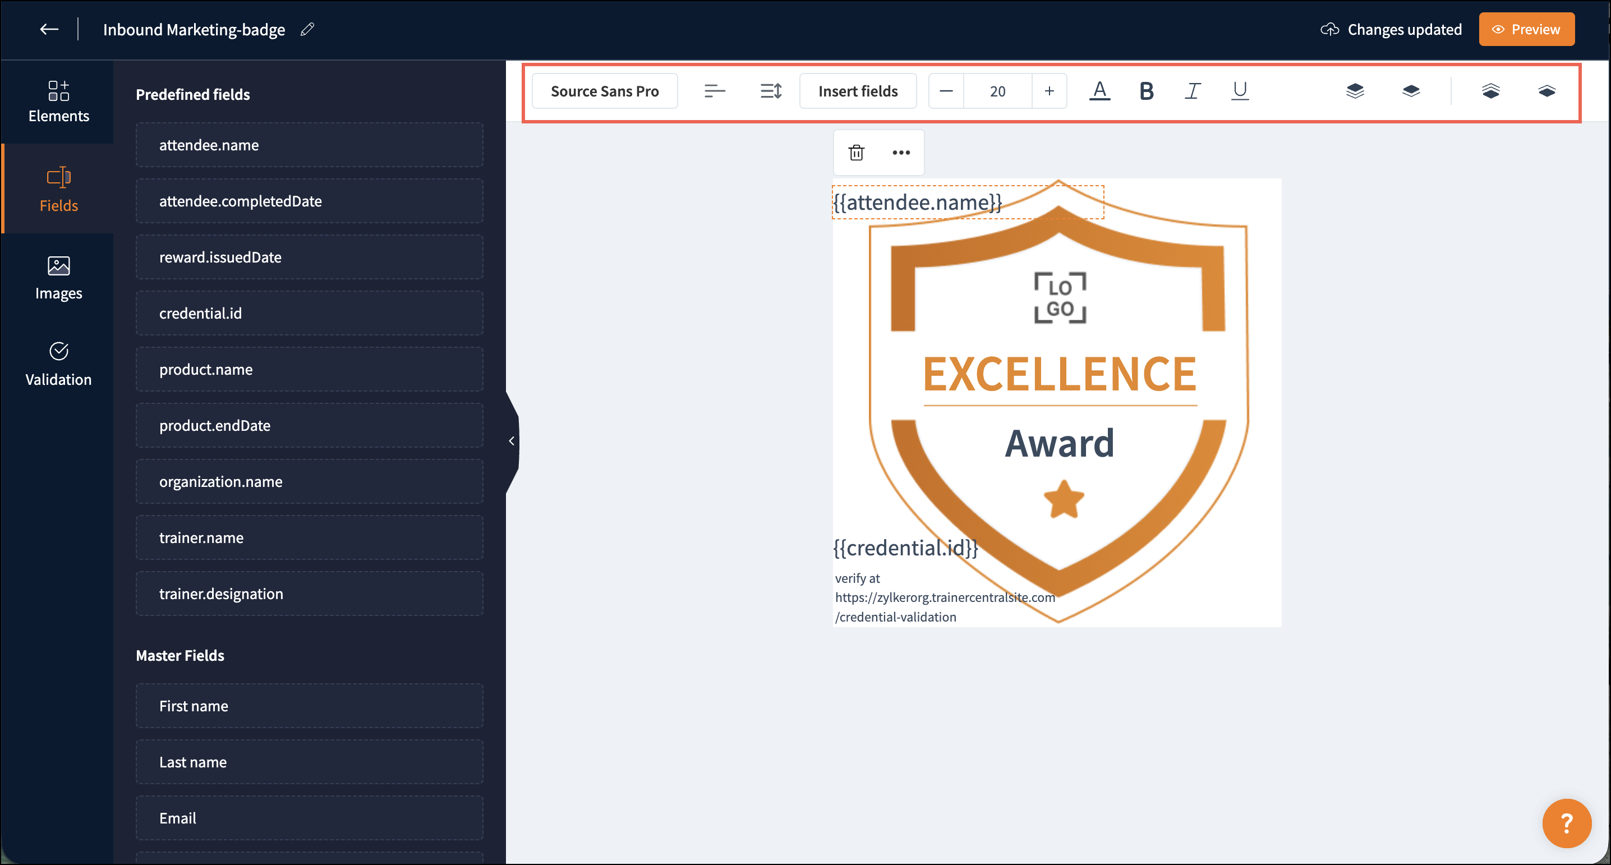Open Source Sans Pro font dropdown

[x=604, y=91]
